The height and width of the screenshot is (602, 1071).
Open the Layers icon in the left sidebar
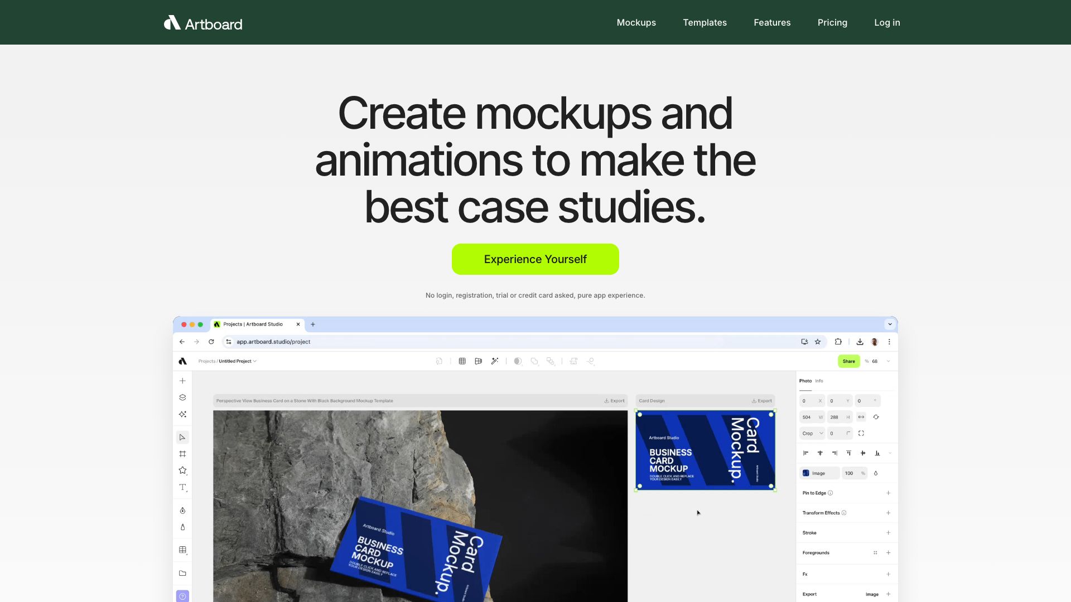[182, 396]
